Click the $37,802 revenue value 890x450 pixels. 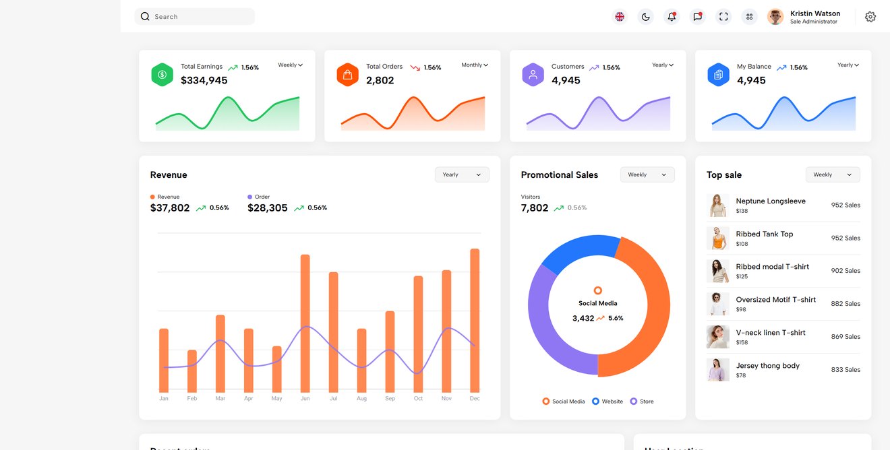click(x=170, y=208)
